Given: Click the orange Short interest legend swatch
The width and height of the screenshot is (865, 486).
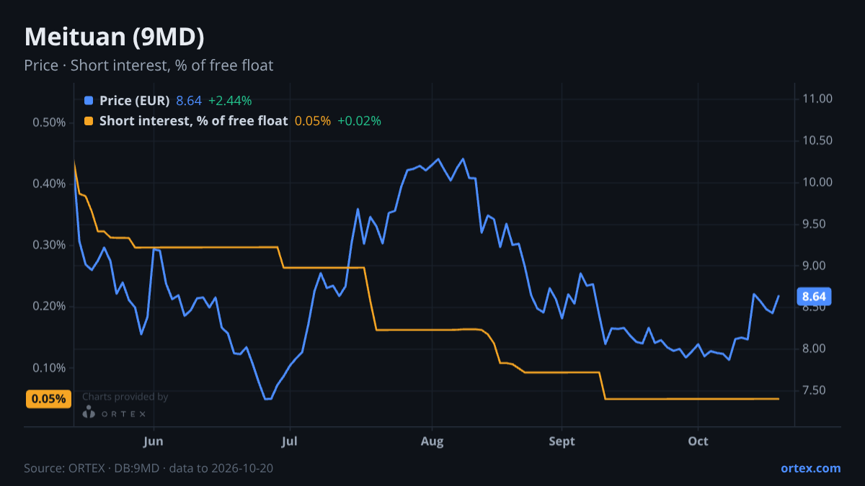Looking at the screenshot, I should pos(89,121).
